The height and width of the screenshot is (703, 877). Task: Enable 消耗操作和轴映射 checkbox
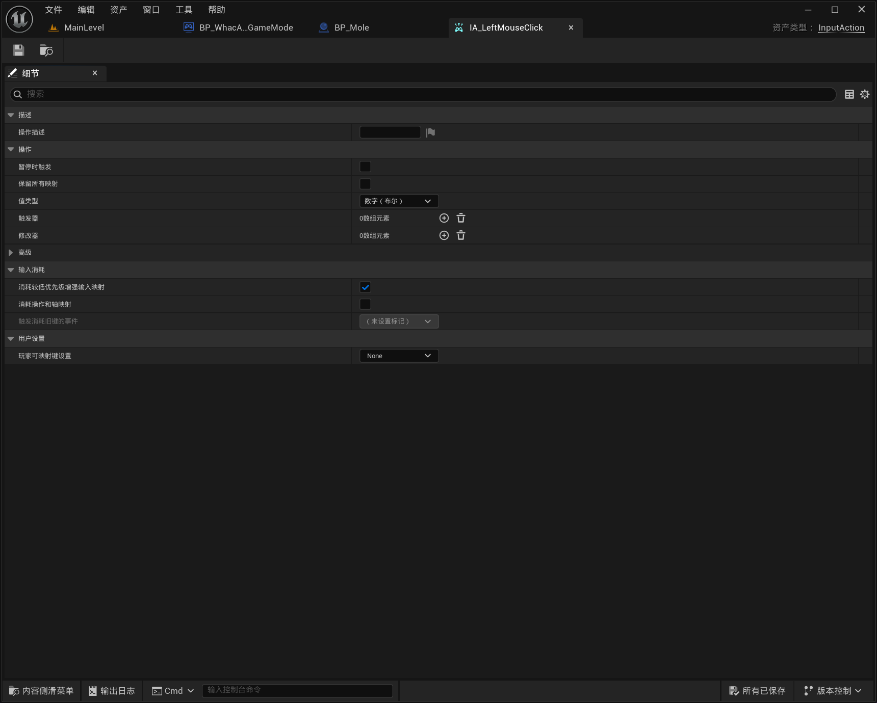click(x=365, y=304)
